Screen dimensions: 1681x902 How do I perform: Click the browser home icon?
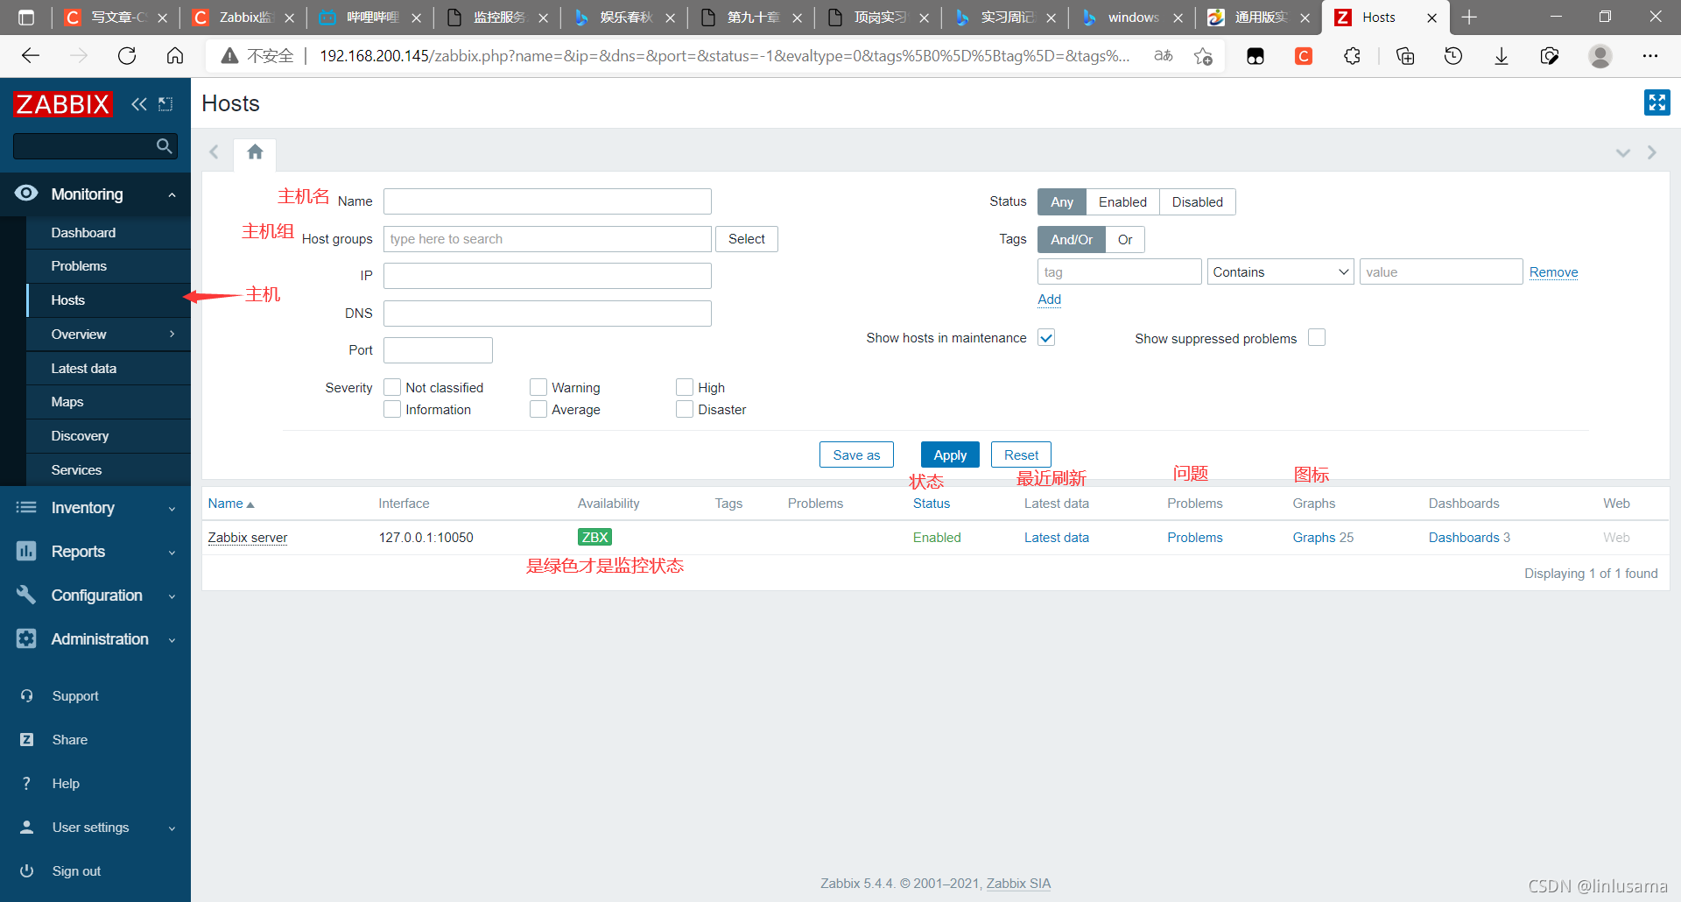pos(175,56)
